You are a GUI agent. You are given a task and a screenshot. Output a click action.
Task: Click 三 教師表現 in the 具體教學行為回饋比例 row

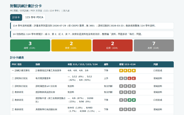point(18,110)
